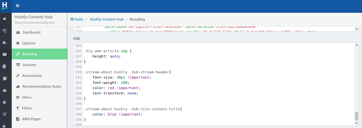Screen dimensions: 362x128
Task: Click the Streams list icon
Action: pyautogui.click(x=18, y=65)
